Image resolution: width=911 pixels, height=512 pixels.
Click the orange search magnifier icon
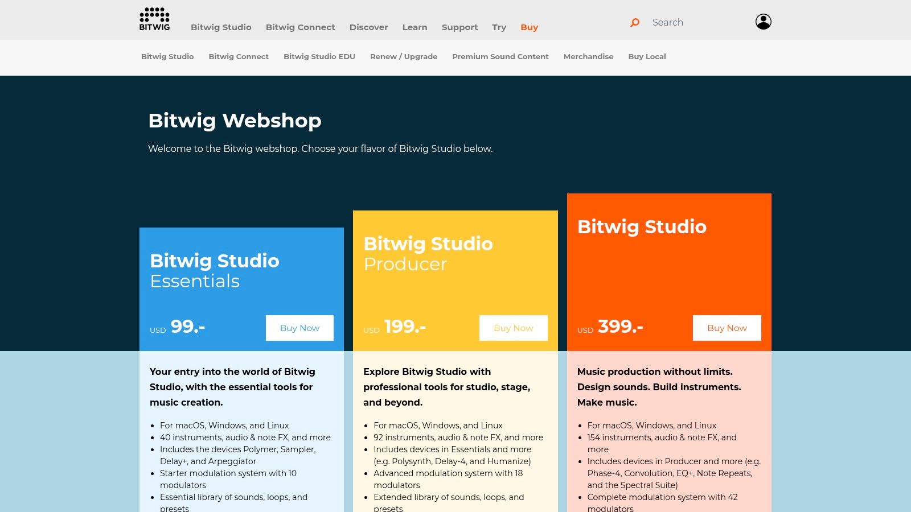(635, 23)
